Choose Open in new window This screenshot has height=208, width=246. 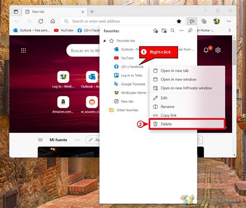[x=187, y=79]
